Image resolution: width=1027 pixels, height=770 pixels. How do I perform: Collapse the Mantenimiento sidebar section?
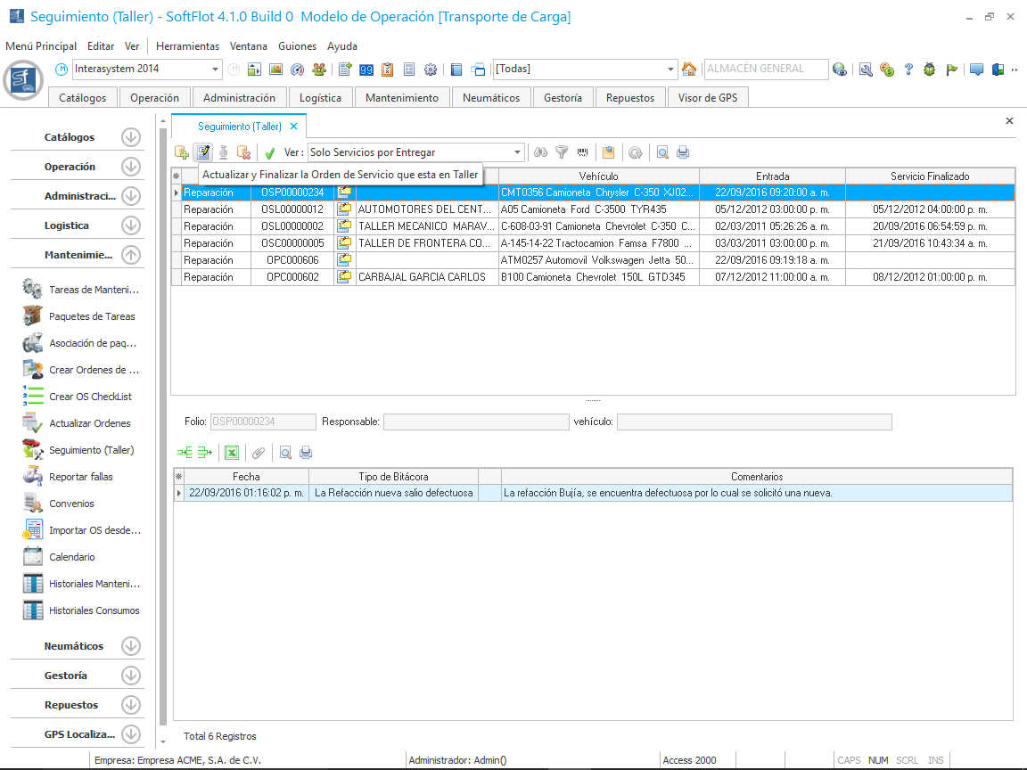point(131,255)
